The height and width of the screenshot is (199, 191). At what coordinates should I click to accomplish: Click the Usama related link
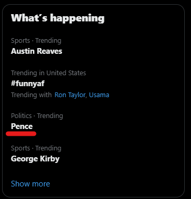point(99,95)
